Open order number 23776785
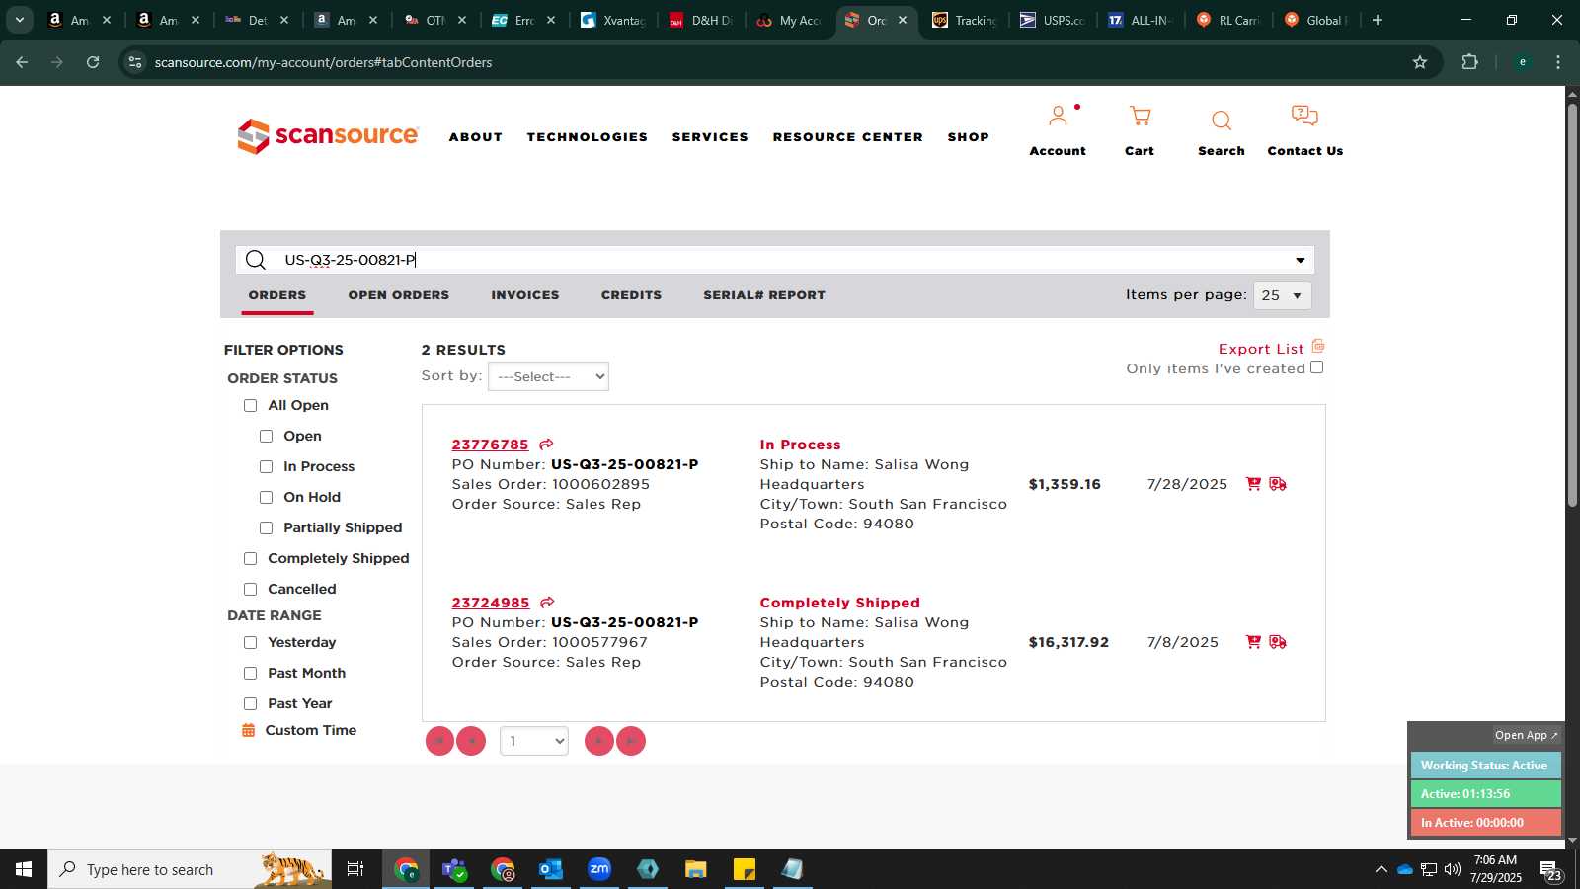The image size is (1580, 889). click(x=491, y=444)
